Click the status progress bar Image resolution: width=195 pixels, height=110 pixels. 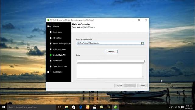pos(111,61)
